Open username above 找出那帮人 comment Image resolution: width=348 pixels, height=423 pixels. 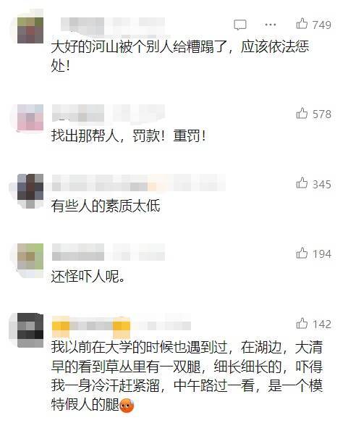(108, 113)
